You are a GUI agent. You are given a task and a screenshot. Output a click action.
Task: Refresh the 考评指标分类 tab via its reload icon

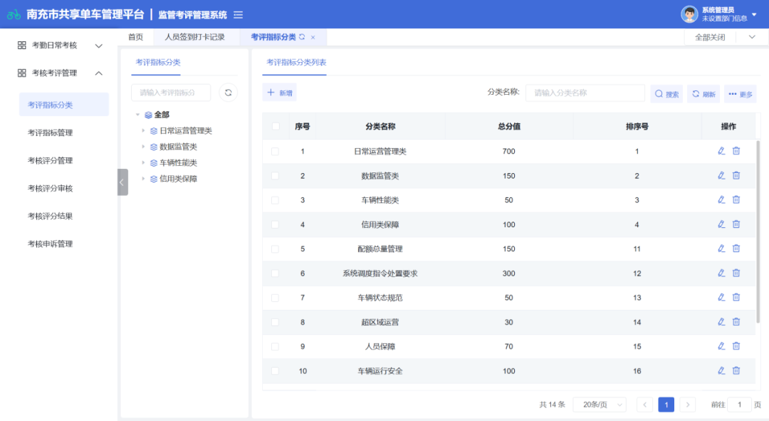[302, 37]
